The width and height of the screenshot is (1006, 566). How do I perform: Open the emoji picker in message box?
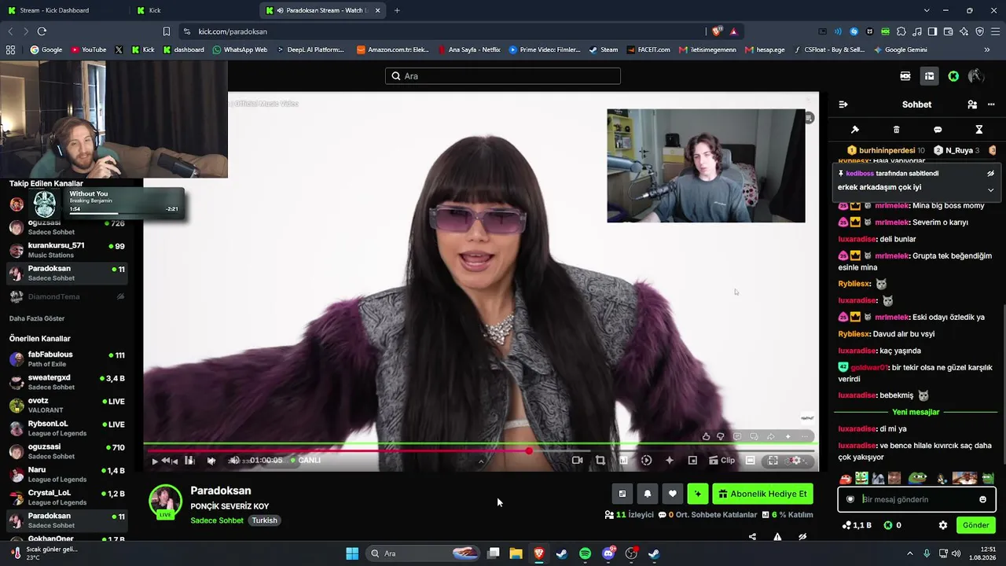coord(982,499)
